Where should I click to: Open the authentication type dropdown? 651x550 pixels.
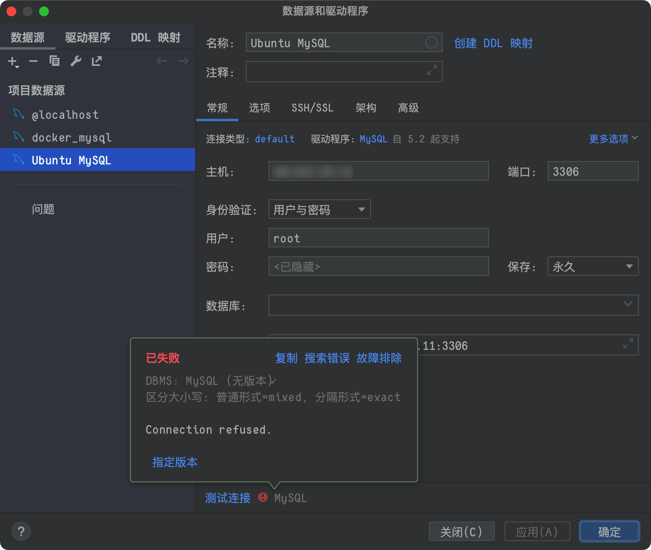point(319,210)
